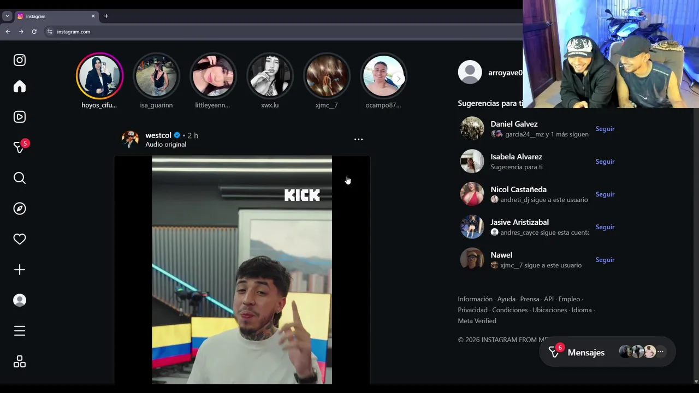This screenshot has width=699, height=393.
Task: Open Notifications heart icon
Action: point(20,239)
